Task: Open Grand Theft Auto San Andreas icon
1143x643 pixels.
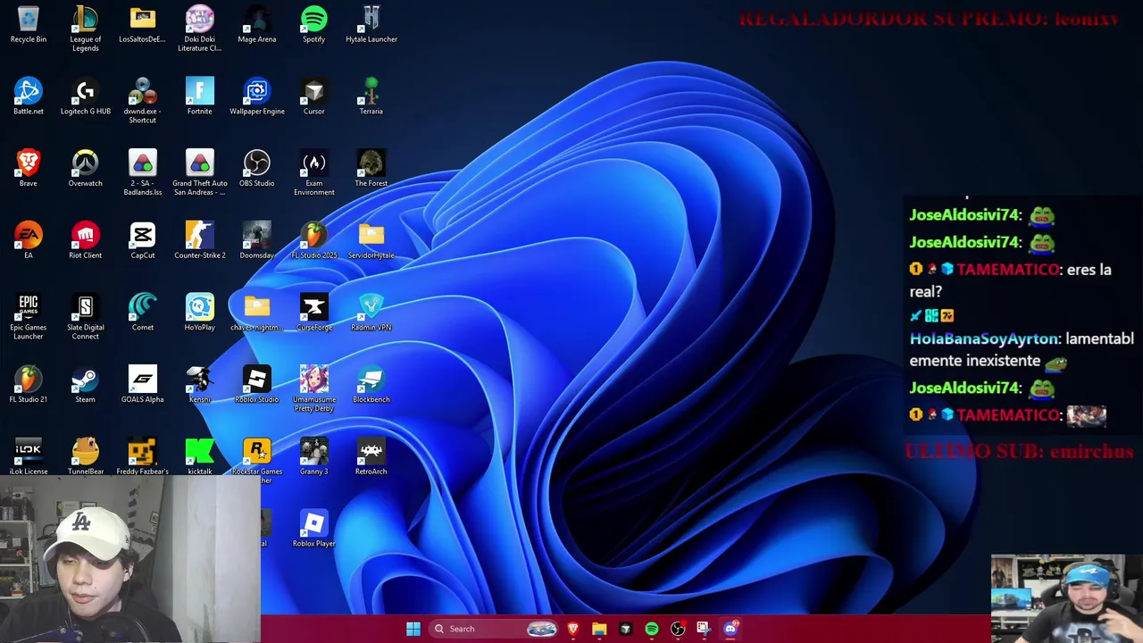Action: [200, 173]
